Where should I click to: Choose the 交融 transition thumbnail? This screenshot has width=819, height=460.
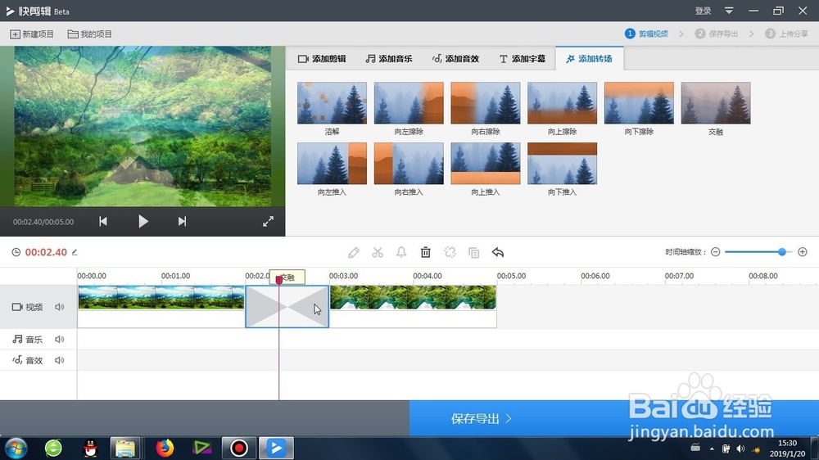click(x=716, y=103)
